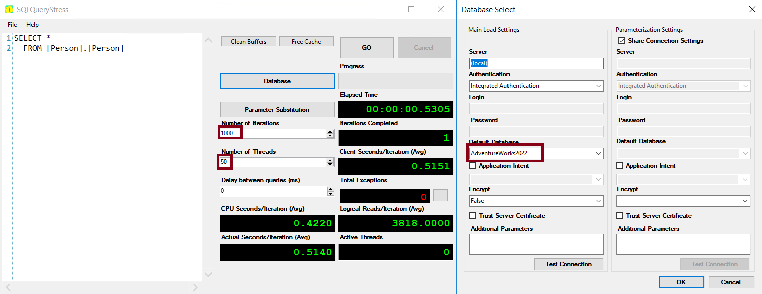
Task: Open the Default Database AdventureWorks2022 dropdown
Action: (x=599, y=153)
